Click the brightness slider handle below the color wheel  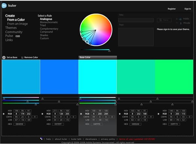pos(109,51)
